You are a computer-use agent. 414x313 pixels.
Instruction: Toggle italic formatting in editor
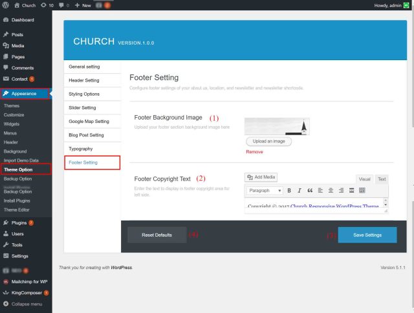pos(300,191)
